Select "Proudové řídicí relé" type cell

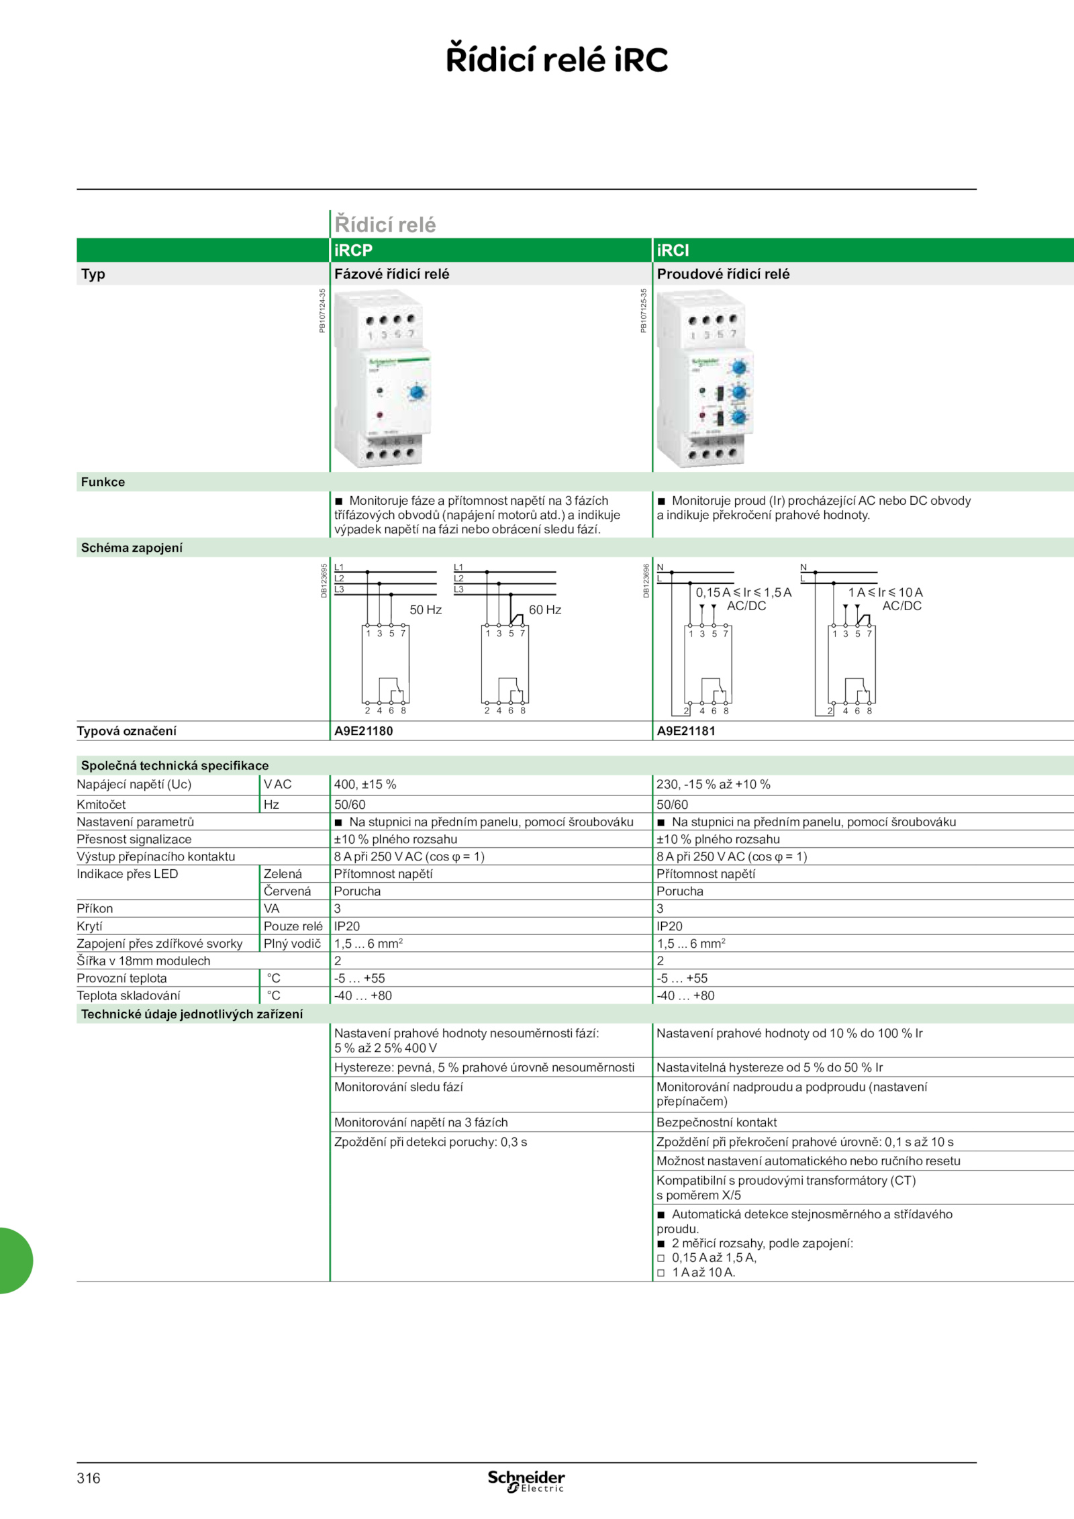coord(723,274)
